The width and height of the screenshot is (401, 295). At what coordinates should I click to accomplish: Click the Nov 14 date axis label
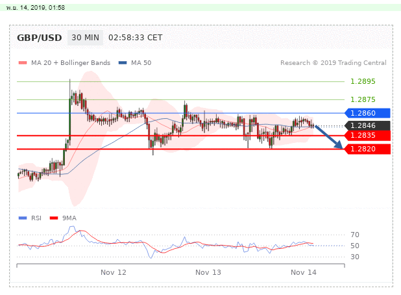[303, 272]
